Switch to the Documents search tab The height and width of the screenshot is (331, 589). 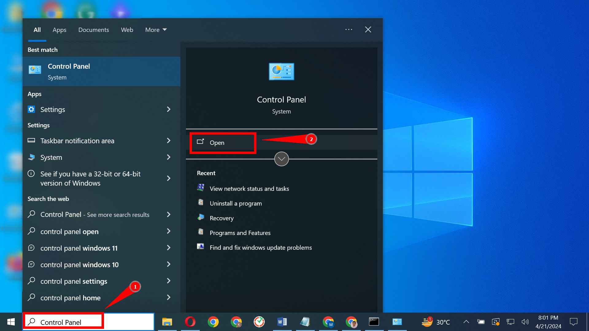[x=94, y=30]
